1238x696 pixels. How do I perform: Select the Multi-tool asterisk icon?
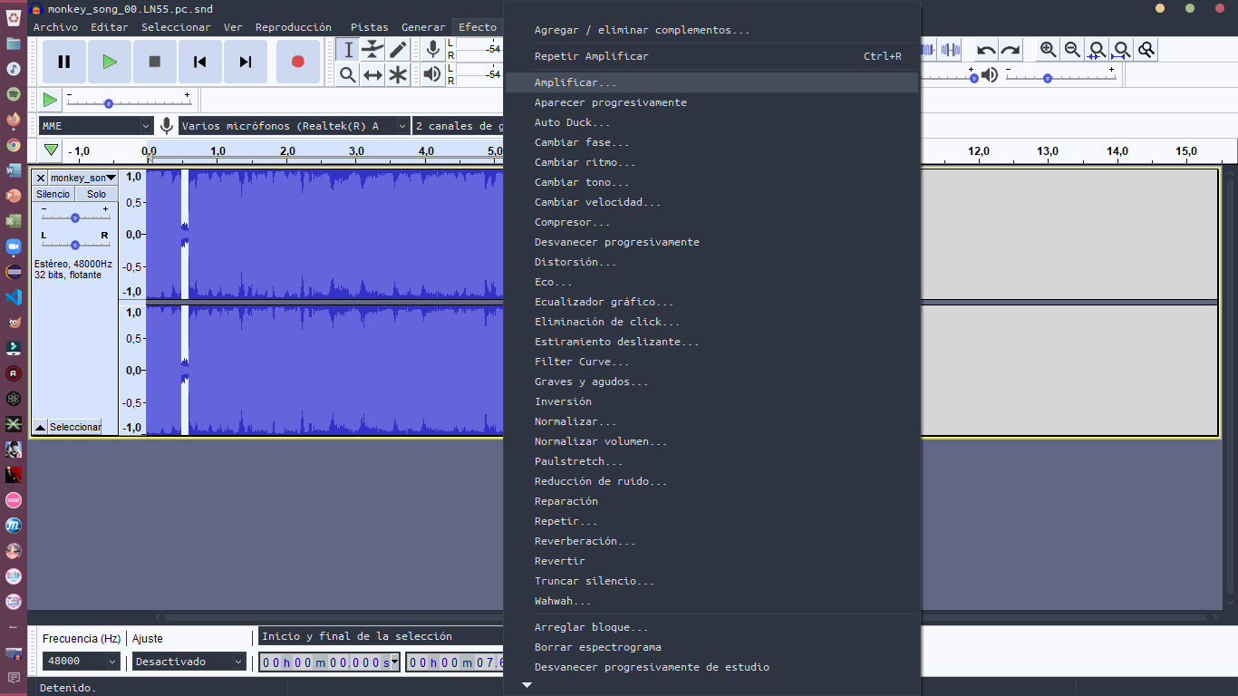[398, 74]
